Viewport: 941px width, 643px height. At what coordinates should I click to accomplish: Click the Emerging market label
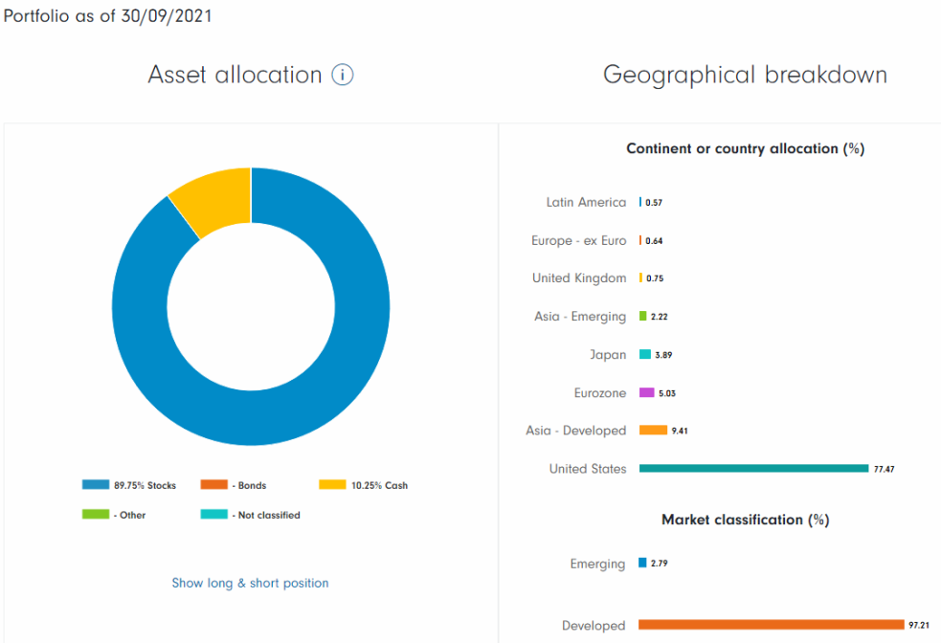click(597, 564)
